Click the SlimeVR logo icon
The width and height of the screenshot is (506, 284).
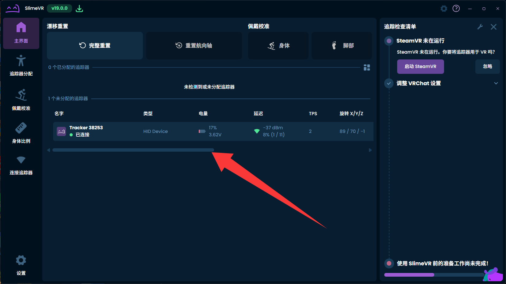[x=13, y=8]
